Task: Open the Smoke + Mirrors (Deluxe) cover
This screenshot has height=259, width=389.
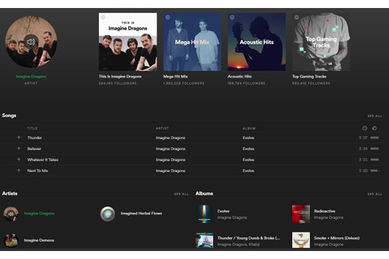Action: pyautogui.click(x=301, y=240)
